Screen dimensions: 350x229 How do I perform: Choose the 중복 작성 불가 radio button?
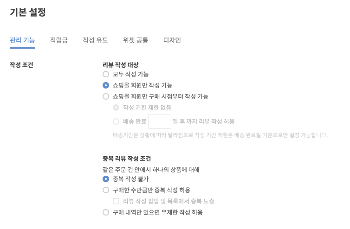pos(106,179)
